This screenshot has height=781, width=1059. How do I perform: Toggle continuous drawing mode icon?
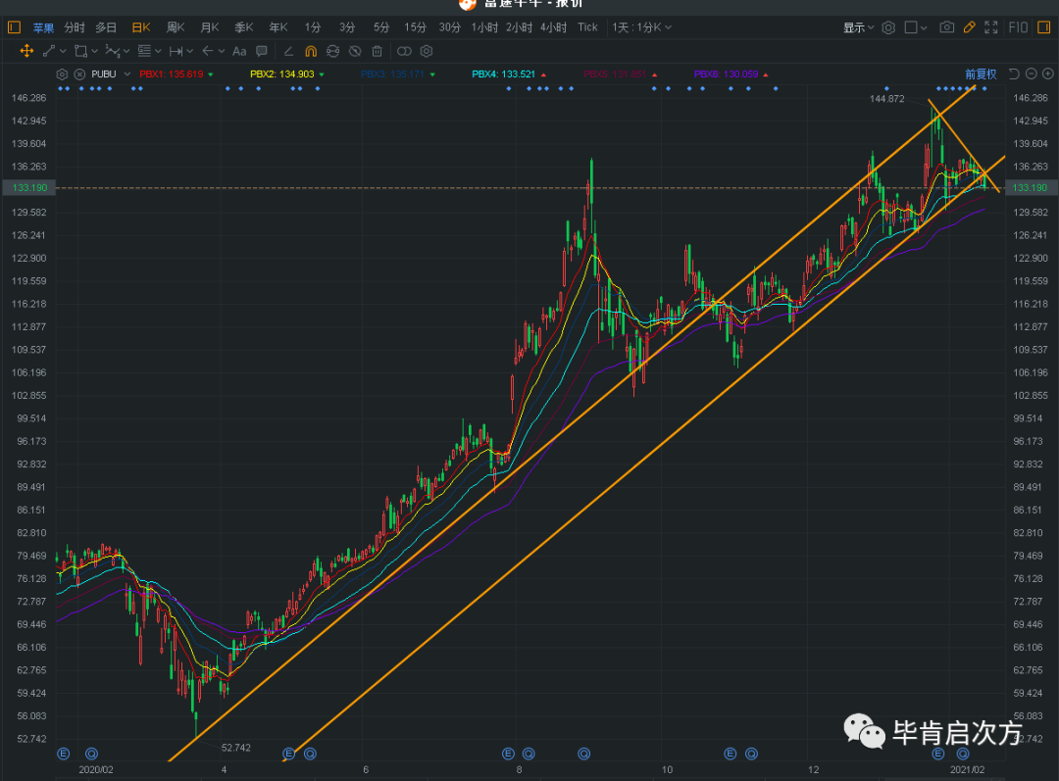[334, 51]
